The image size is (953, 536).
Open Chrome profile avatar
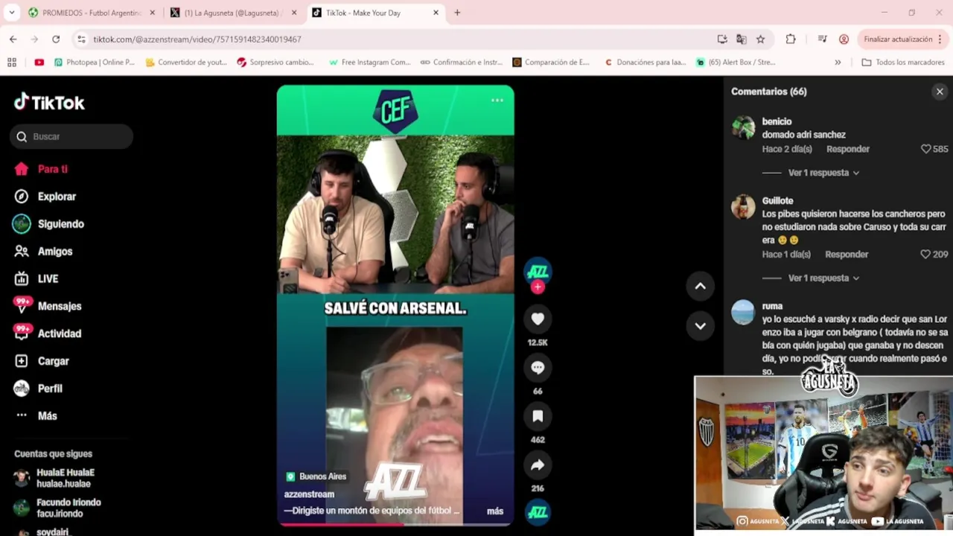pyautogui.click(x=844, y=39)
